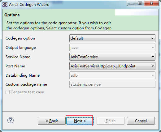
Task: Cancel the codegen wizard
Action: (x=141, y=121)
